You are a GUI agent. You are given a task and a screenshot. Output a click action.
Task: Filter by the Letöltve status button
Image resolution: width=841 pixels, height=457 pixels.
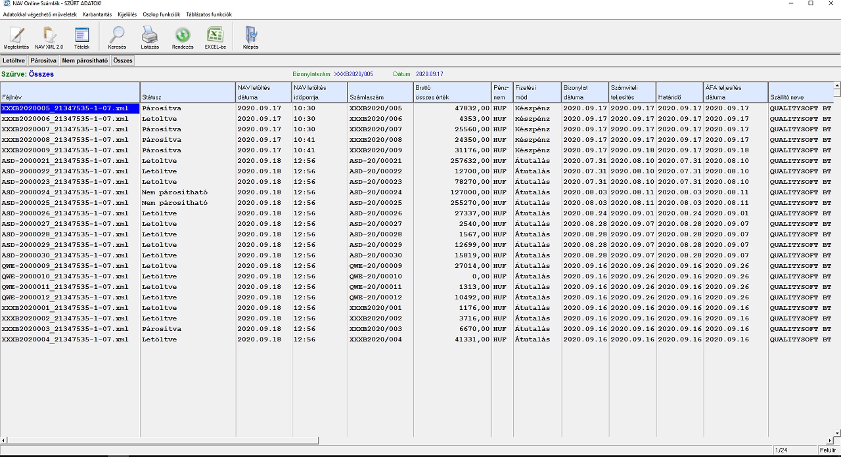point(14,60)
